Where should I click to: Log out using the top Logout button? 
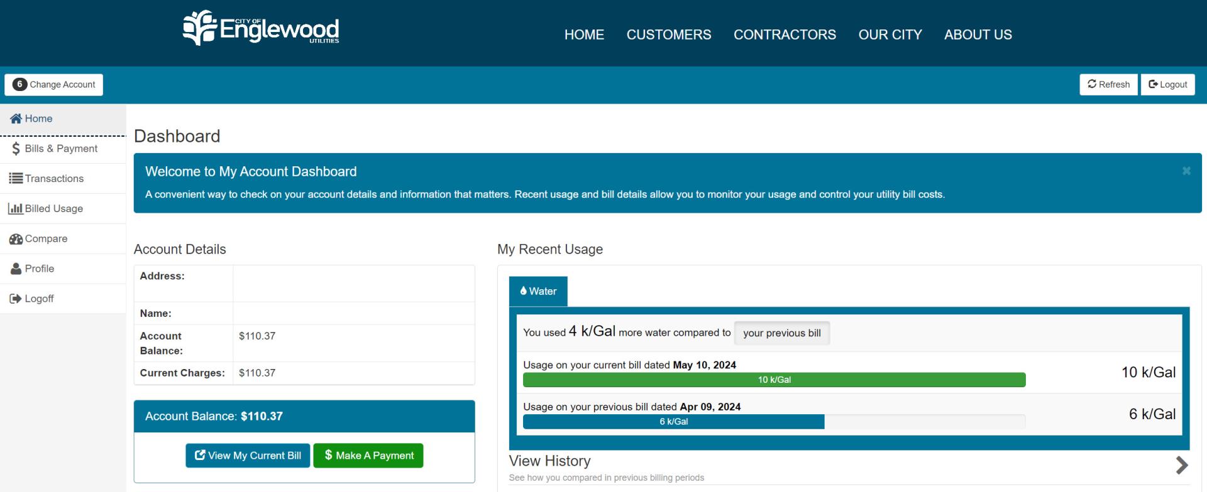pyautogui.click(x=1167, y=85)
